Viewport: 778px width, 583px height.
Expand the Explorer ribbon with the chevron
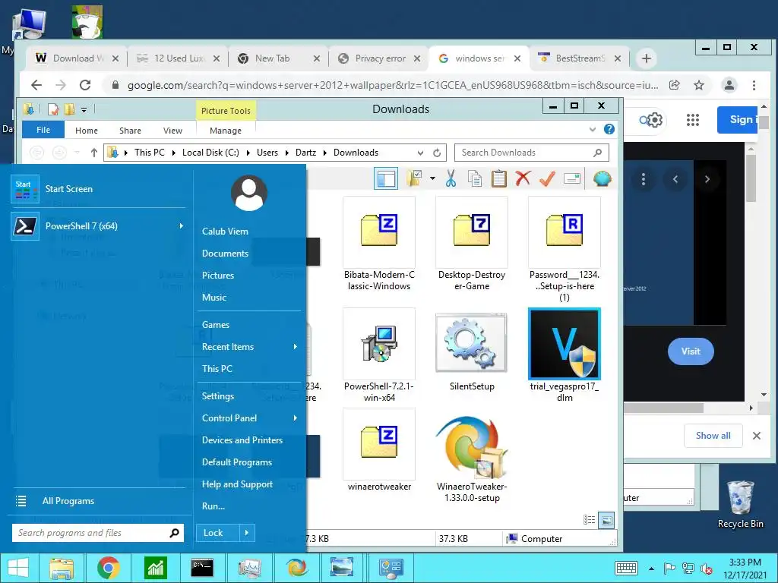pyautogui.click(x=593, y=129)
